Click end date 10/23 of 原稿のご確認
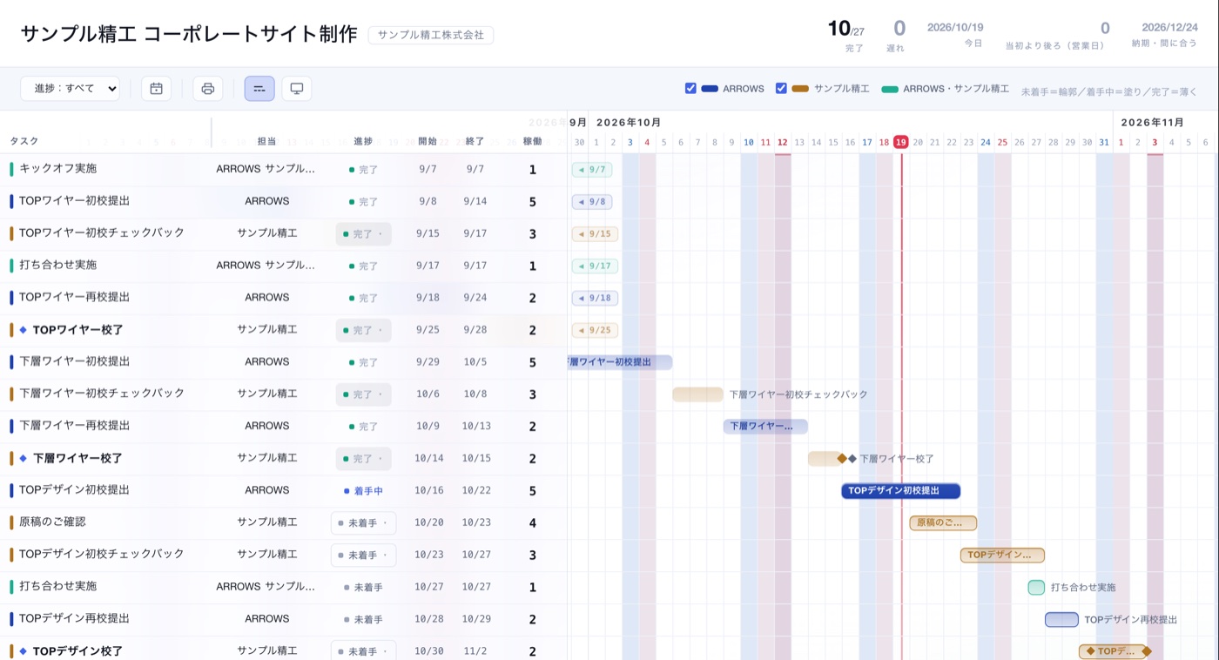Viewport: 1219px width, 660px height. [476, 523]
